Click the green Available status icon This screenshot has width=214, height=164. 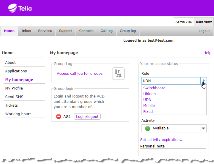pyautogui.click(x=147, y=128)
